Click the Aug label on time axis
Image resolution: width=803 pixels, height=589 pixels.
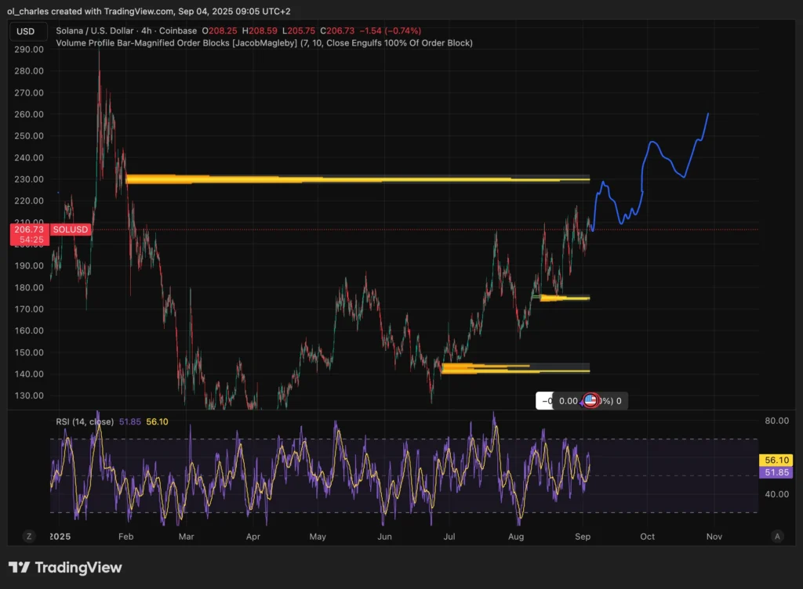click(515, 537)
